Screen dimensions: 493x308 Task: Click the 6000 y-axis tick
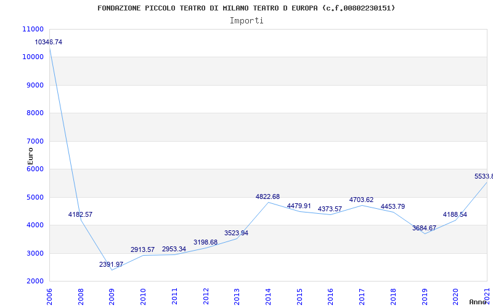34,169
